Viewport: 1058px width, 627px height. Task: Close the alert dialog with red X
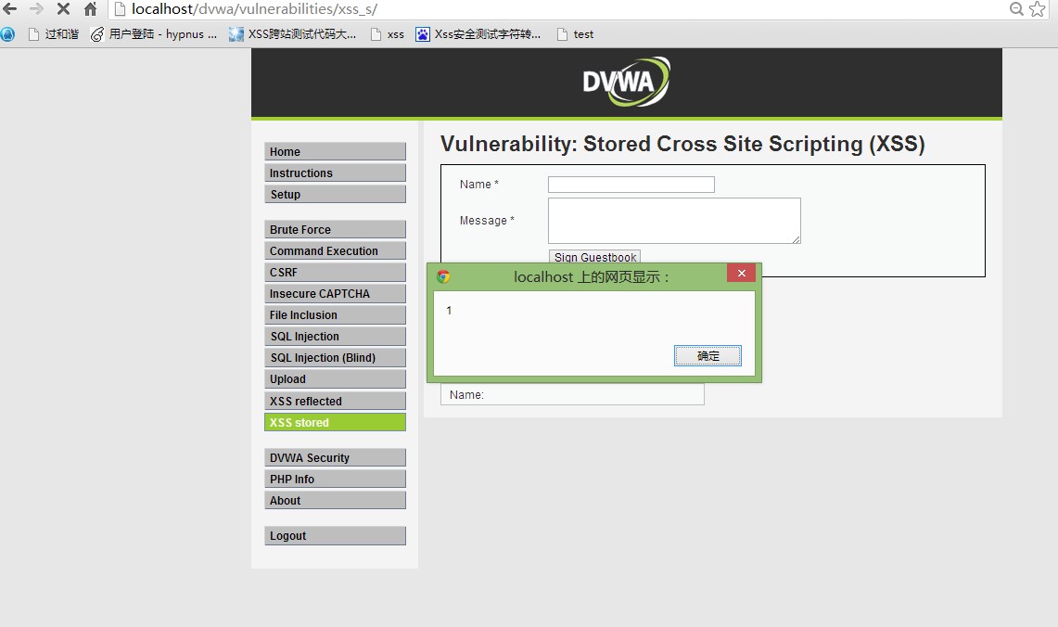pos(741,273)
